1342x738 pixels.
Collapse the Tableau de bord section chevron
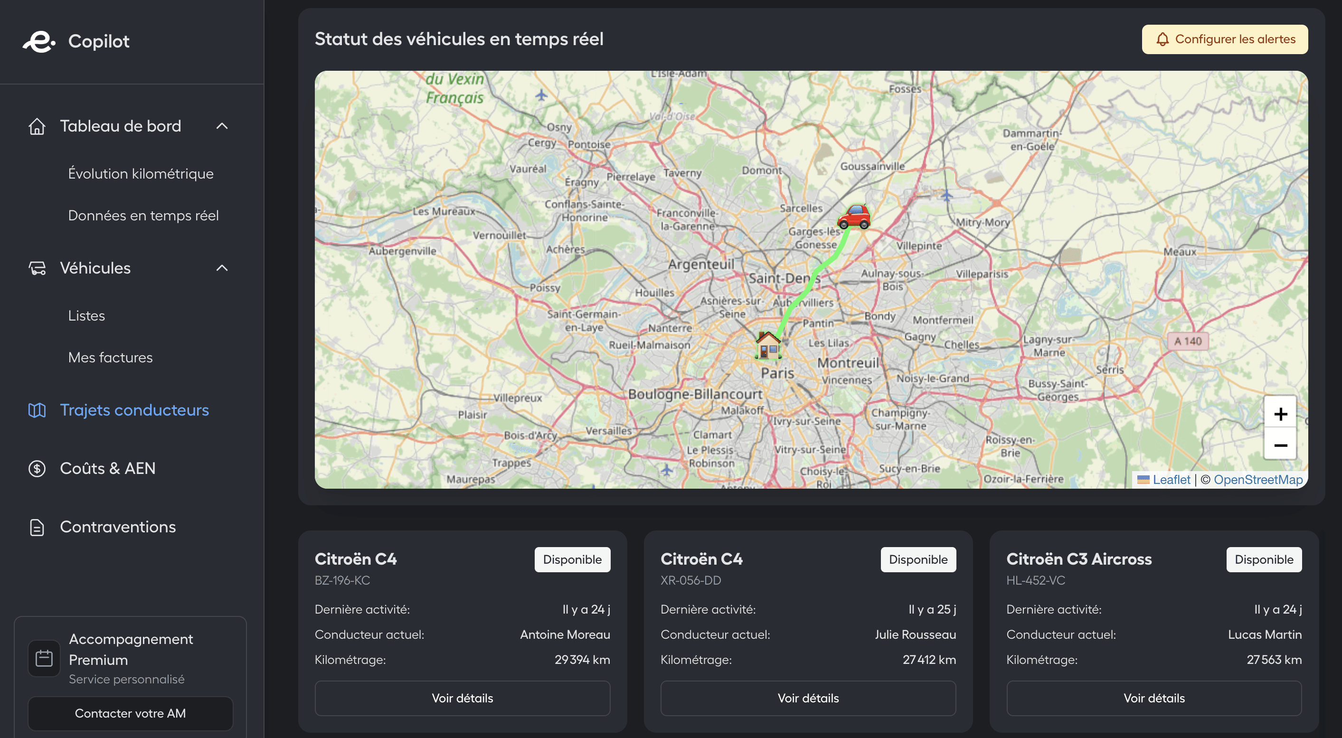pyautogui.click(x=222, y=126)
